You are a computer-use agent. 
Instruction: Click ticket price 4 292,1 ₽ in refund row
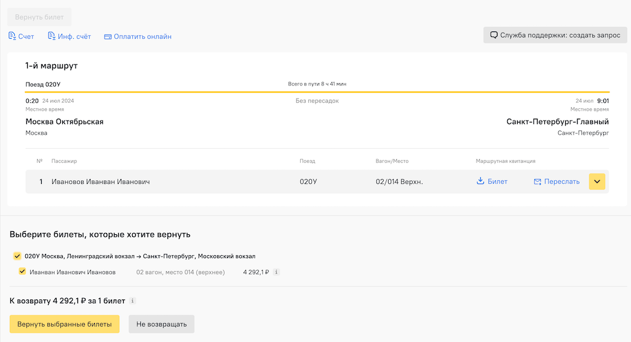(x=256, y=272)
